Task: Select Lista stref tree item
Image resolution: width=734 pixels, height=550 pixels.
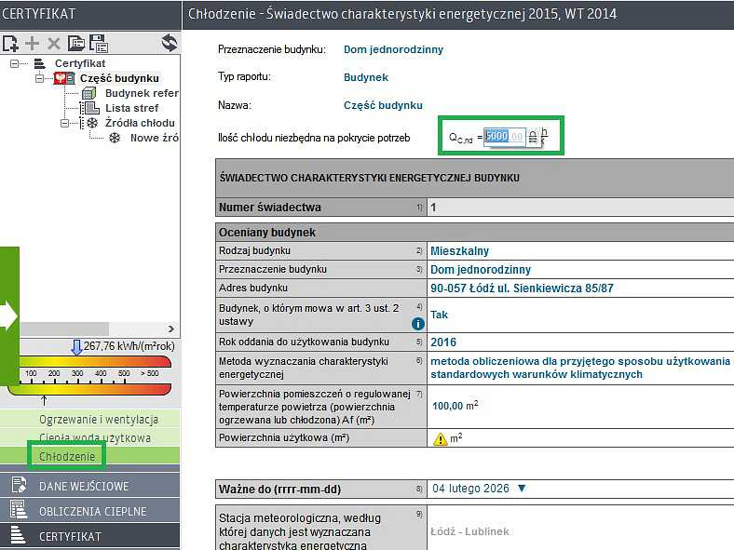Action: pos(132,108)
